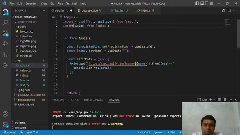Image resolution: width=240 pixels, height=135 pixels.
Task: Open the Terminal menu
Action: click(x=71, y=3)
